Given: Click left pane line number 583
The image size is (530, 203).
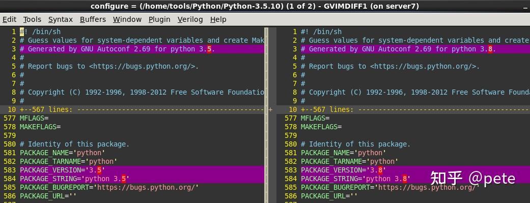Looking at the screenshot, I should (x=10, y=170).
